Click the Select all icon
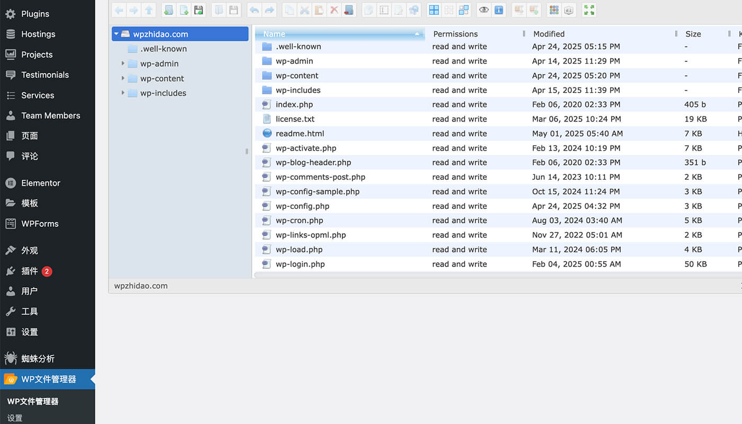The image size is (742, 424). (434, 10)
